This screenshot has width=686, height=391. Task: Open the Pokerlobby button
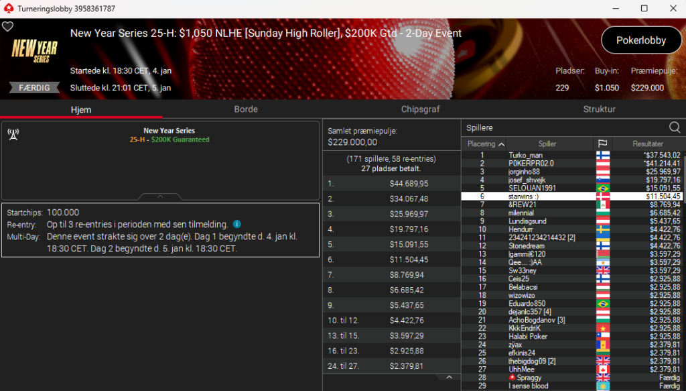[641, 40]
